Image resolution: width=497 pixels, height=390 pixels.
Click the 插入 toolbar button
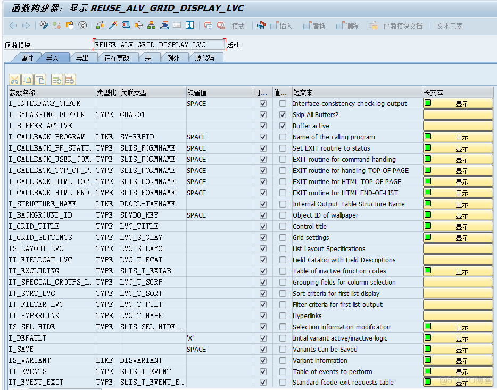281,26
